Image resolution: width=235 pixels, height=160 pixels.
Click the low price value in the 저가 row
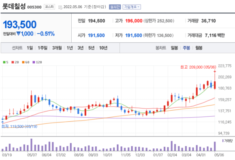(134, 36)
